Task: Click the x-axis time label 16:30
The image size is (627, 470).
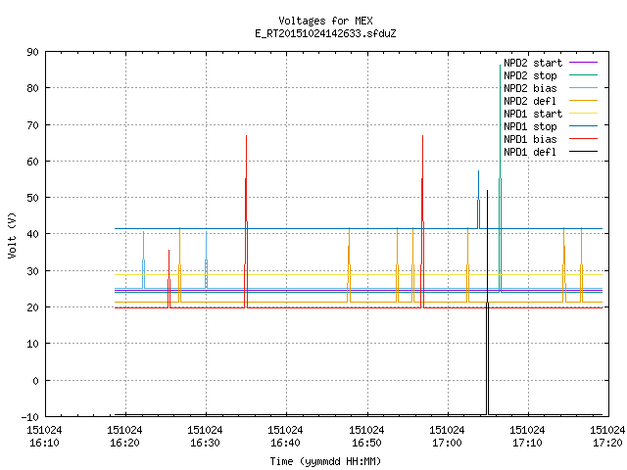Action: coord(205,444)
